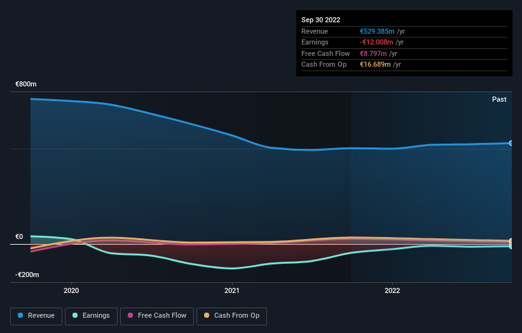
Task: Click the 2020 x-axis label
Action: tap(71, 290)
